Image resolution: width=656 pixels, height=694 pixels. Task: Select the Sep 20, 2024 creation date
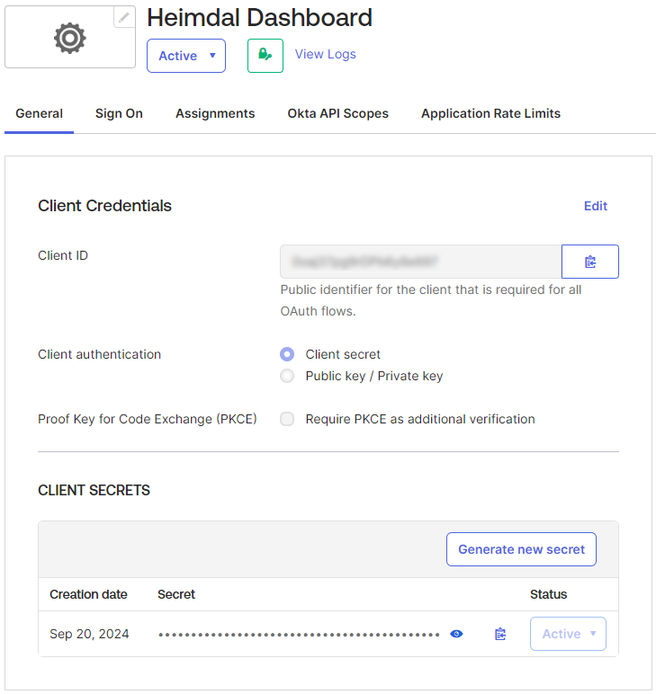[89, 634]
